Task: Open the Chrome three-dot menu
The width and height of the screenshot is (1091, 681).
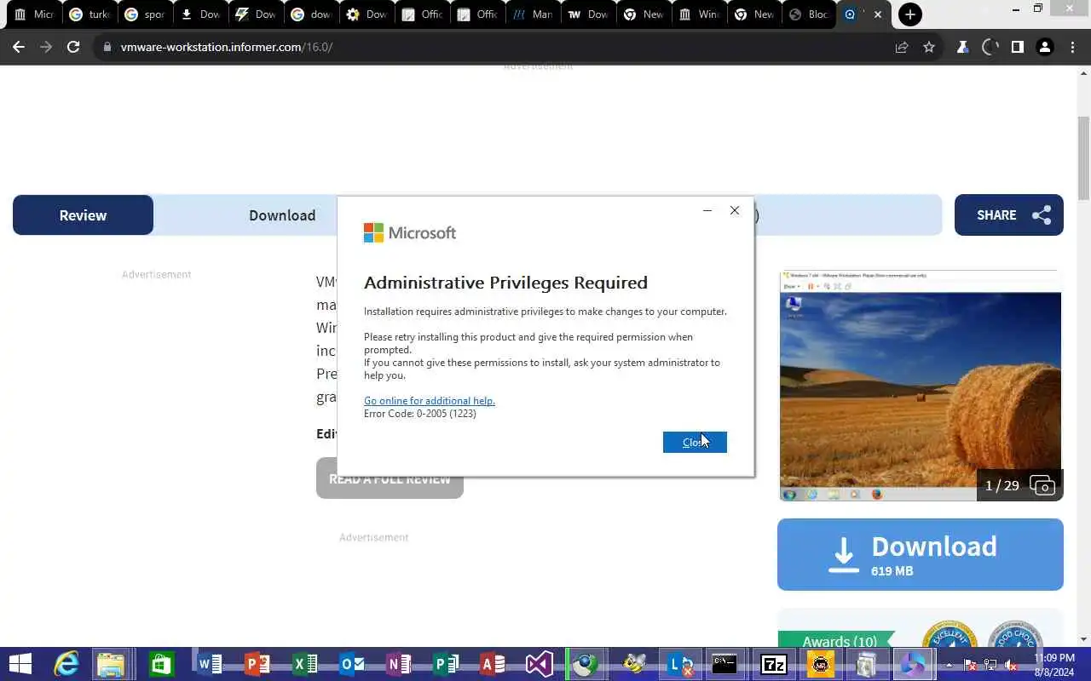Action: (x=1072, y=47)
